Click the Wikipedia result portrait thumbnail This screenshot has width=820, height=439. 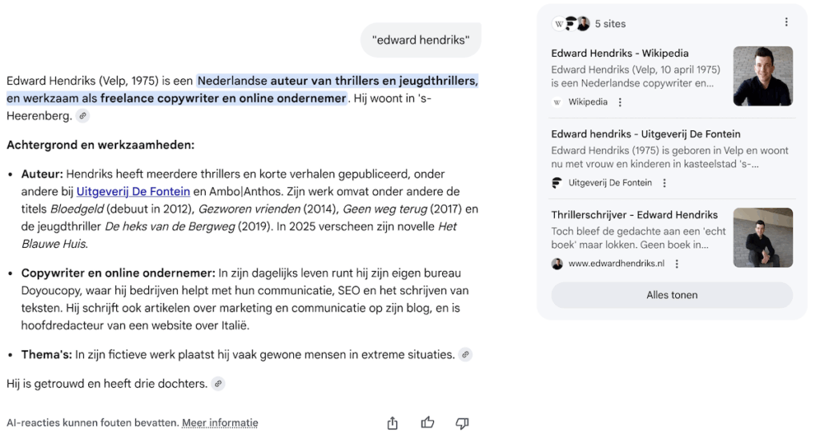click(762, 76)
